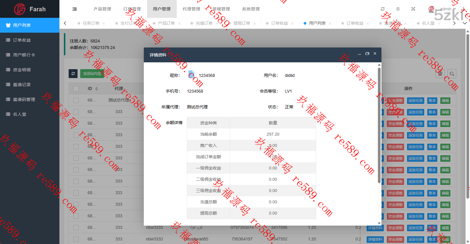The height and width of the screenshot is (244, 470).
Task: Check the first row's checkbox
Action: [76, 100]
